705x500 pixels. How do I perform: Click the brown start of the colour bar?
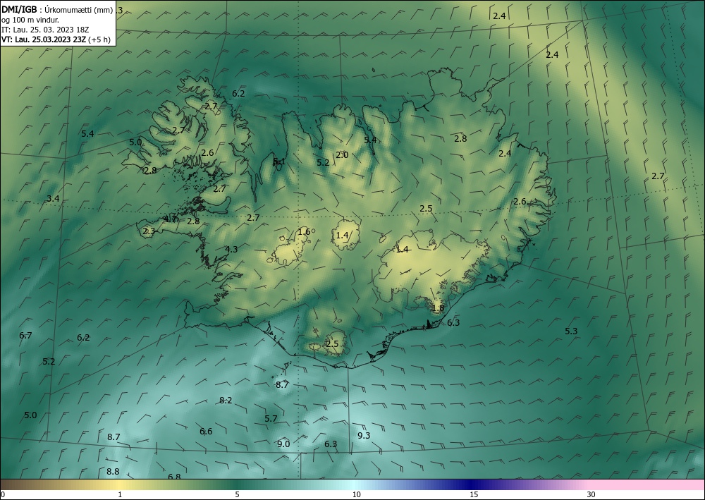click(x=13, y=484)
